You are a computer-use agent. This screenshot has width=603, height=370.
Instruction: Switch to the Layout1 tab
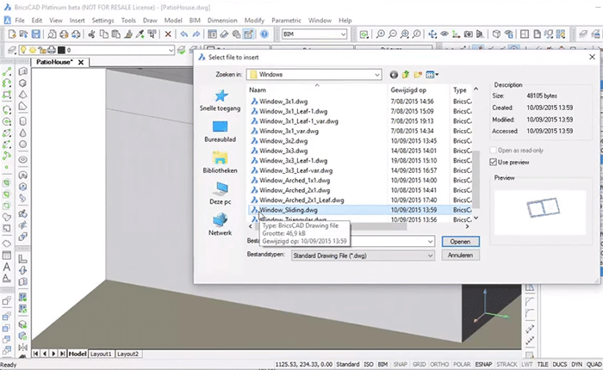click(x=101, y=354)
